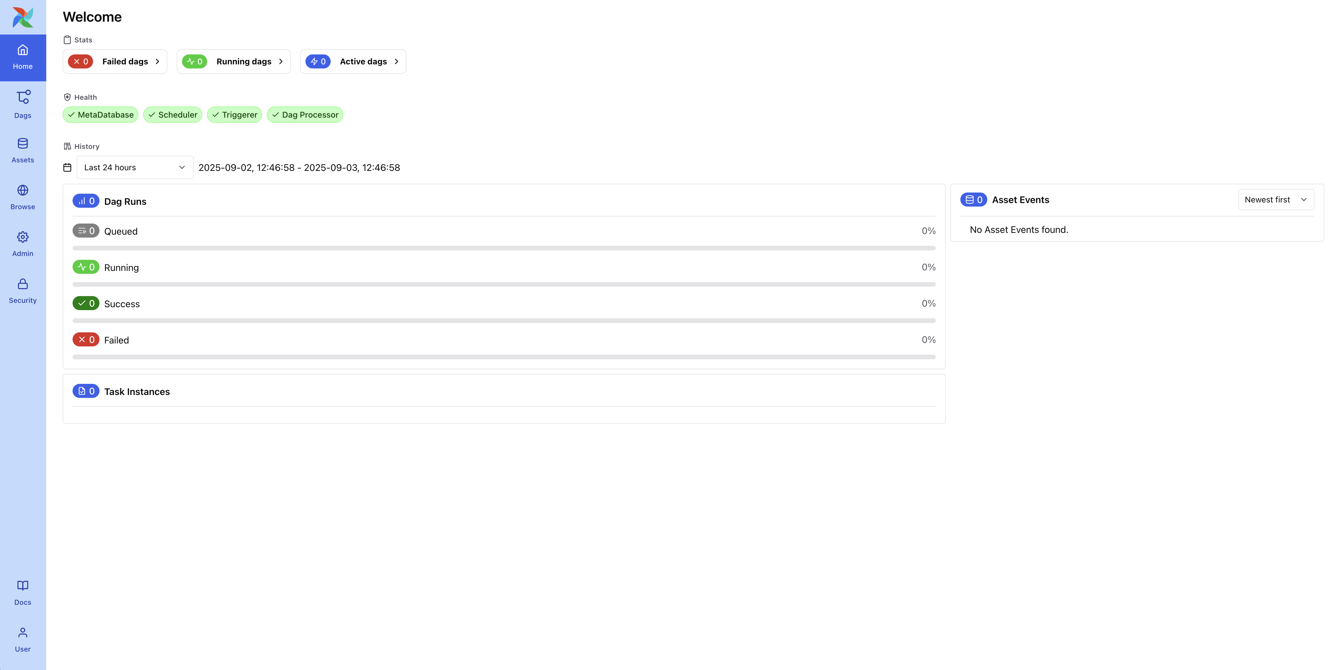This screenshot has height=670, width=1339.
Task: Select the Home sidebar item
Action: coord(23,57)
